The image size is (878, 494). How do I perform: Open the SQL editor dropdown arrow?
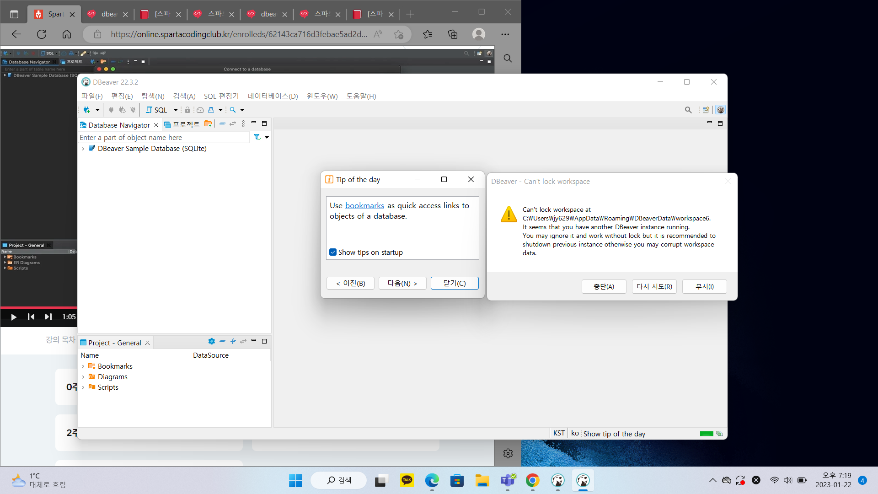point(176,110)
